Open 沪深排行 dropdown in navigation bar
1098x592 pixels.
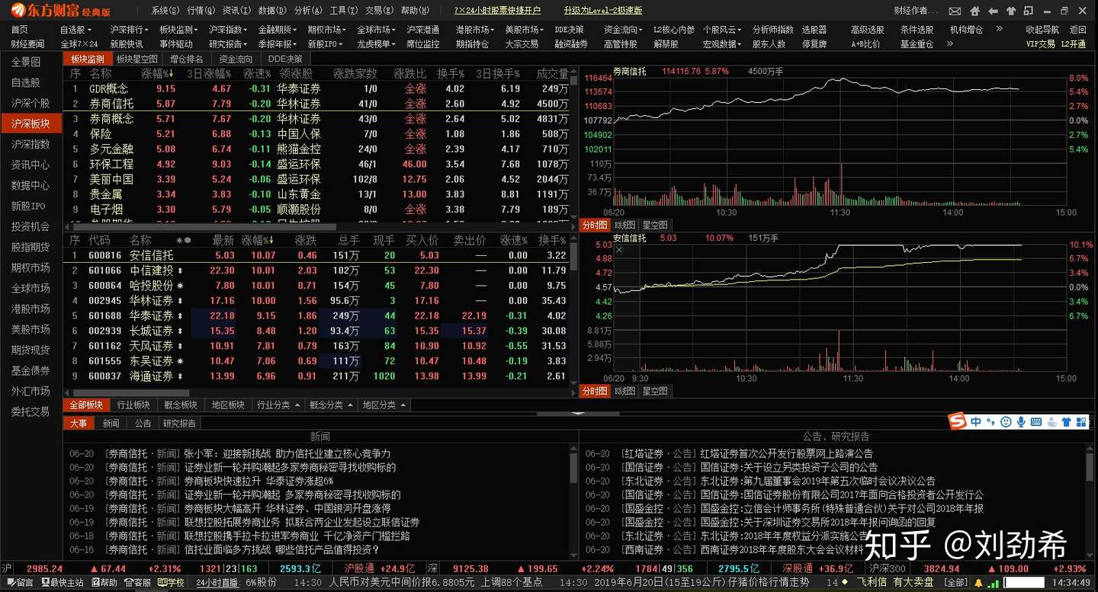click(130, 29)
